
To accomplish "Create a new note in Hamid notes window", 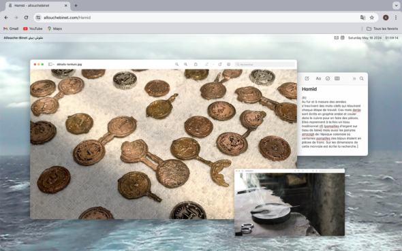I will click(307, 78).
